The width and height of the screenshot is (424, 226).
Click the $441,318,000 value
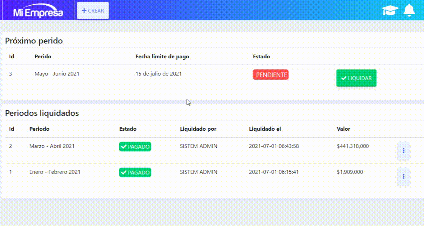point(353,146)
